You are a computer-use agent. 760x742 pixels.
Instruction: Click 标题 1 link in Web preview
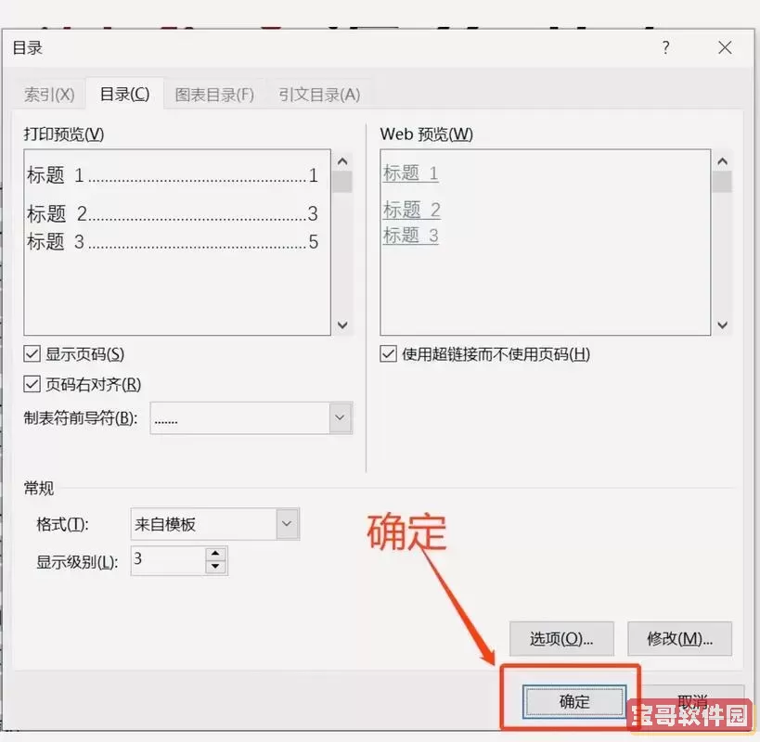[x=410, y=173]
